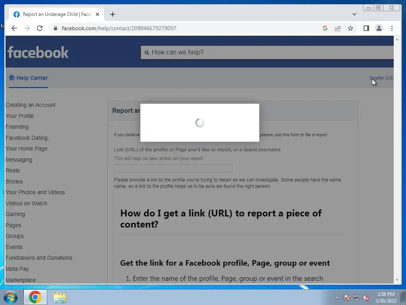Click the Show desktop button
The image size is (406, 305).
403,297
